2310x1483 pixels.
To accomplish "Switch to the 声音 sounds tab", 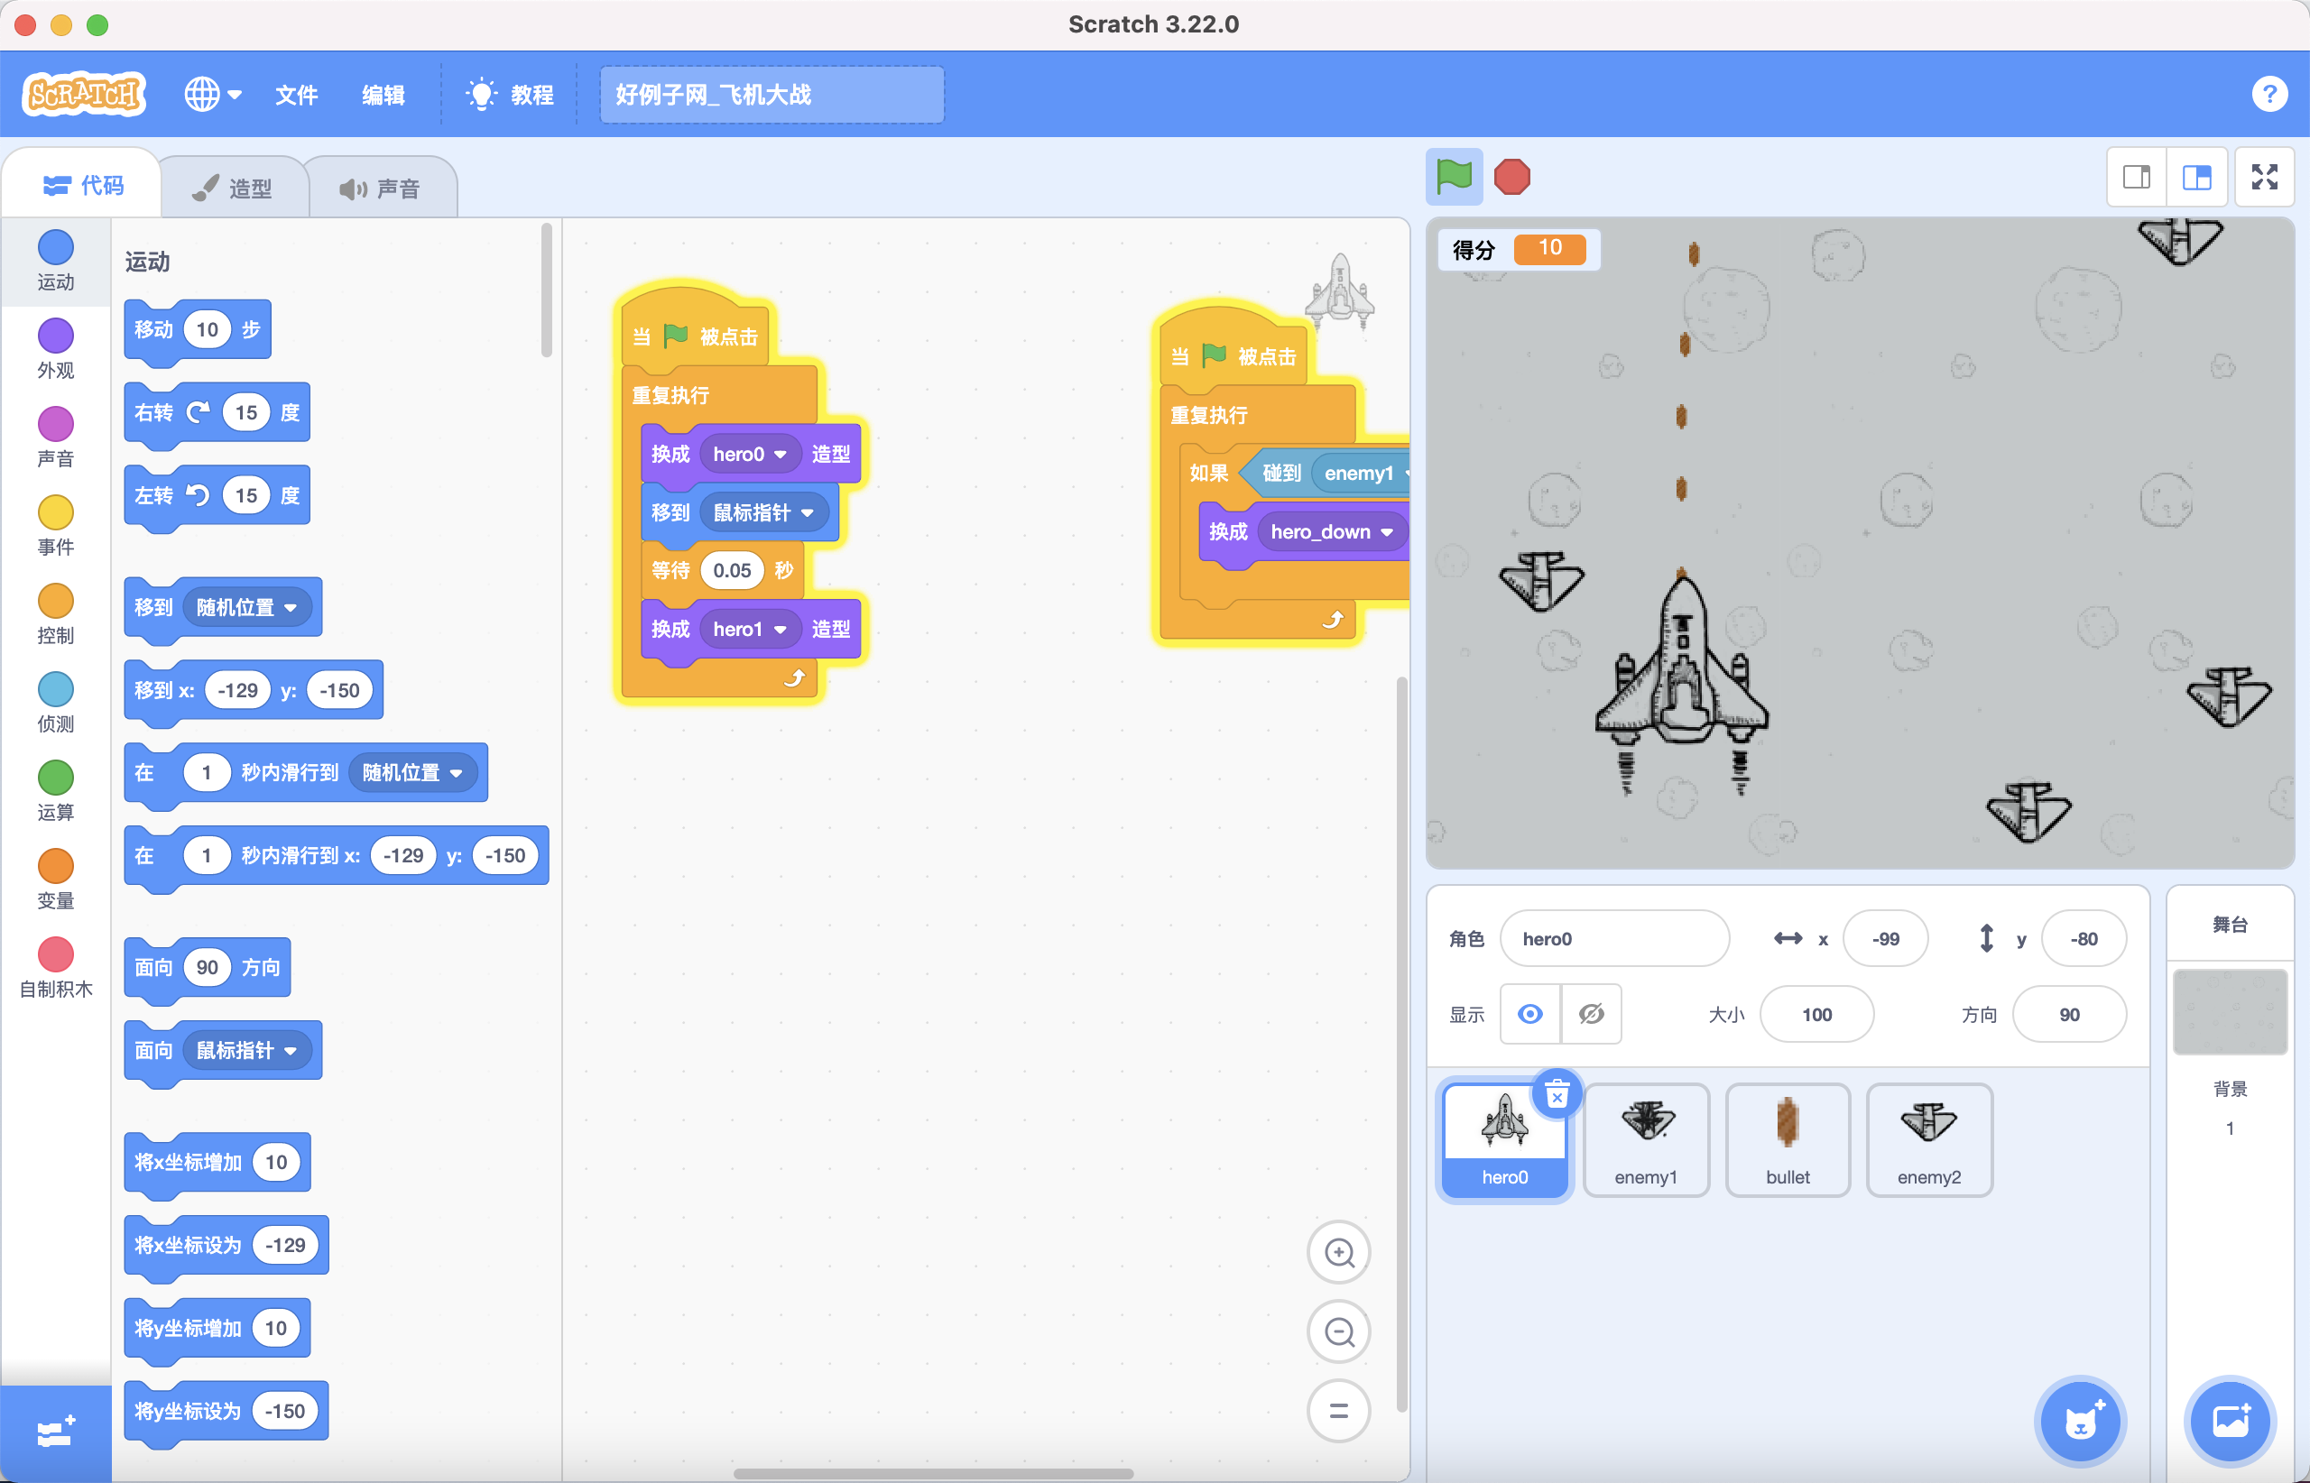I will pos(381,188).
